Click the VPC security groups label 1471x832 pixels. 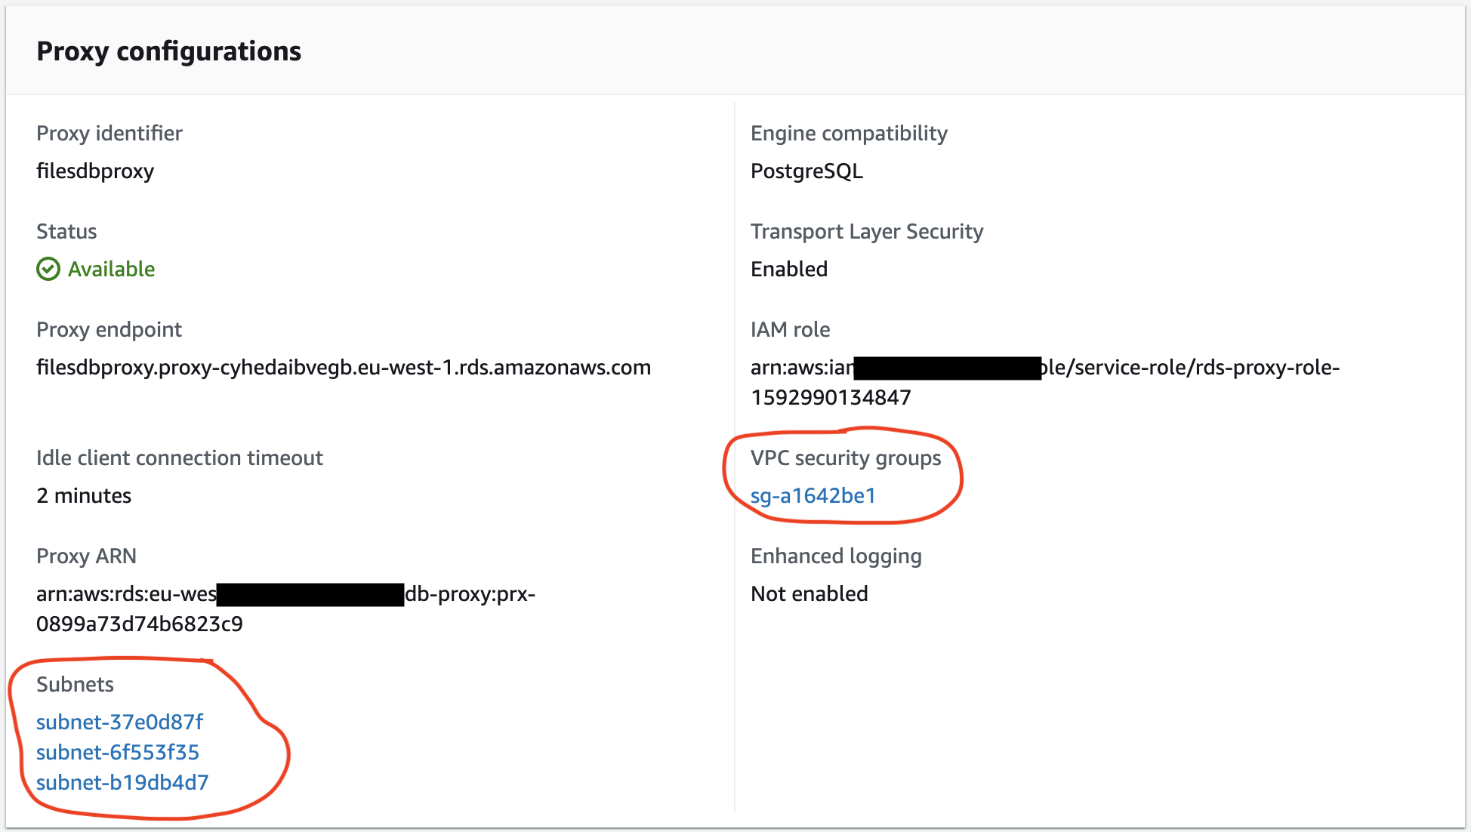click(846, 458)
